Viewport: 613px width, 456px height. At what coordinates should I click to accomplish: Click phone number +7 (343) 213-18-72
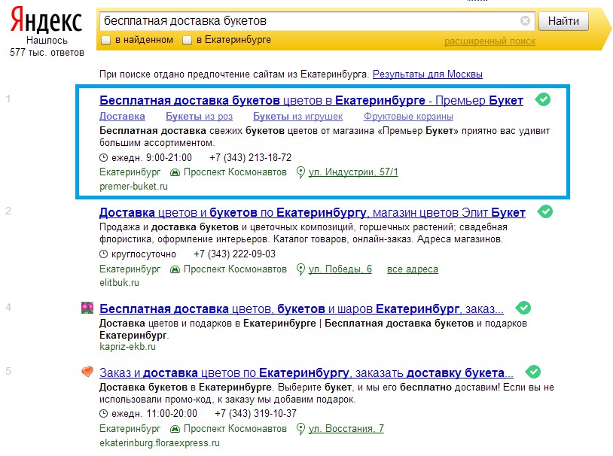(x=251, y=158)
